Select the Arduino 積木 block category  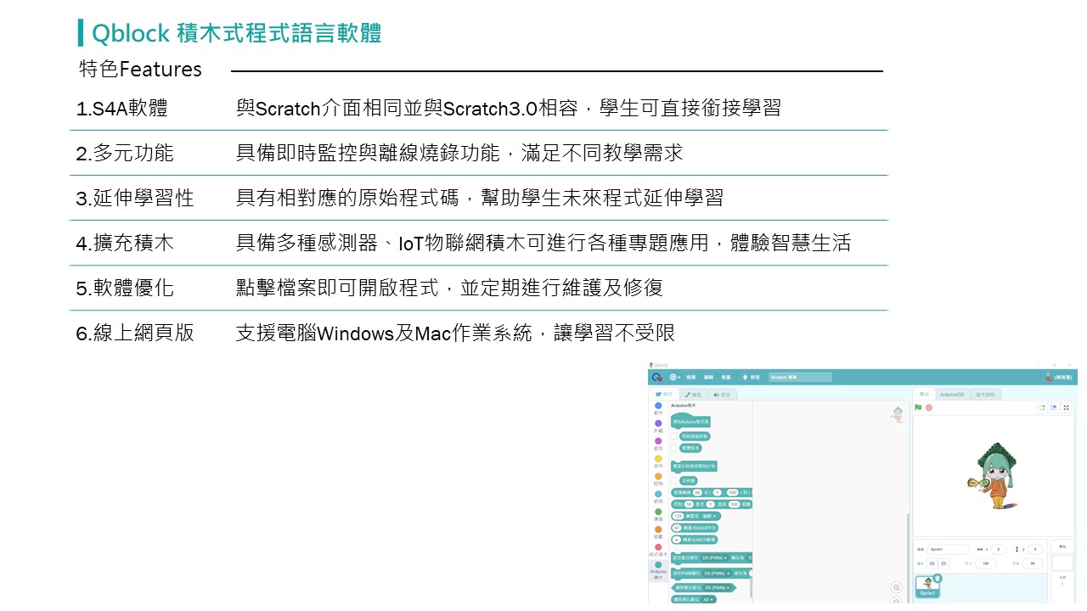tap(658, 570)
